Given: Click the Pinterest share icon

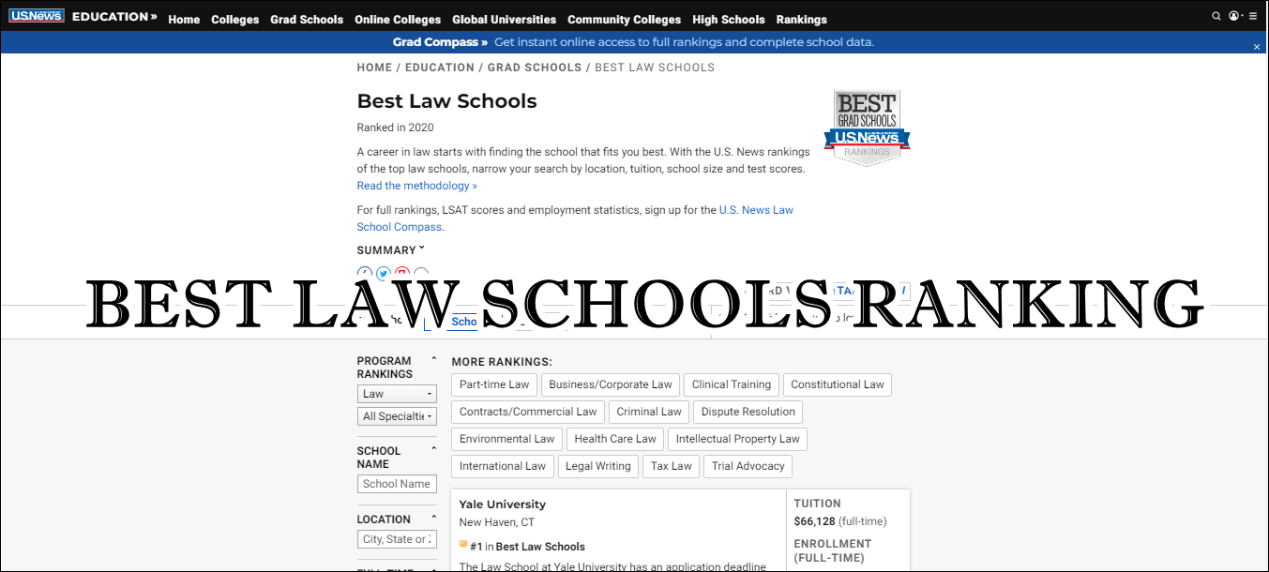Looking at the screenshot, I should pos(402,273).
